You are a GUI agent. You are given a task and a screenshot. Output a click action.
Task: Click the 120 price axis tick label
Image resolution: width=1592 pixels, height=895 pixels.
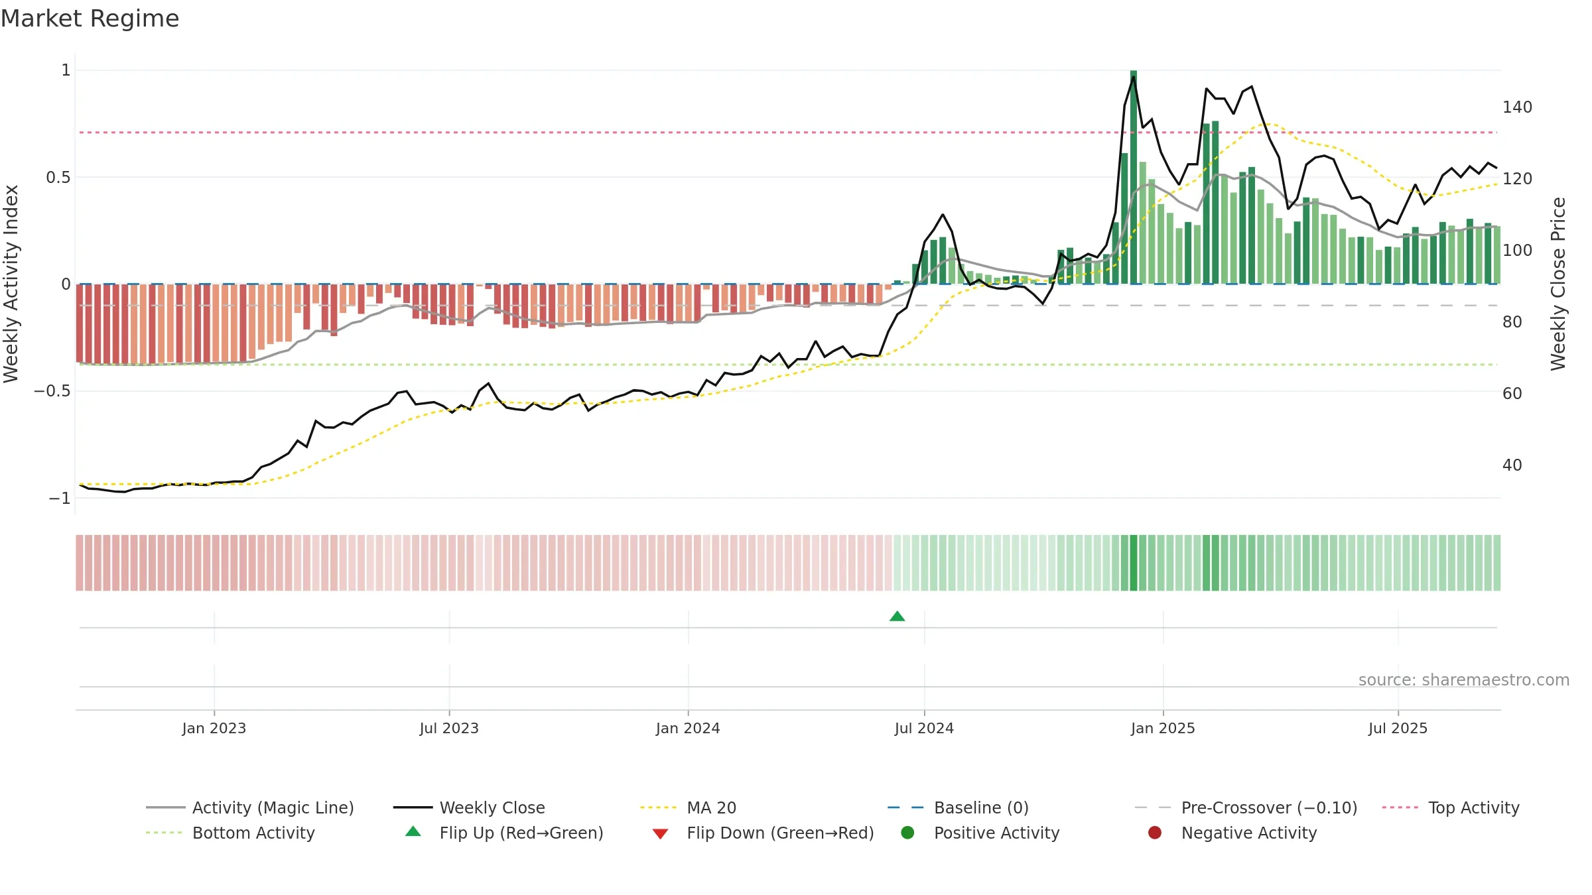(1518, 179)
